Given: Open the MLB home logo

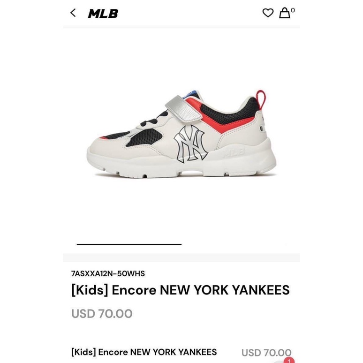Looking at the screenshot, I should pyautogui.click(x=103, y=14).
